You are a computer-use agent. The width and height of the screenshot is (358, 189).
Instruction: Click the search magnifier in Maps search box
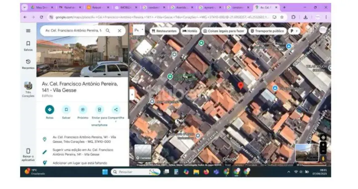pos(108,31)
